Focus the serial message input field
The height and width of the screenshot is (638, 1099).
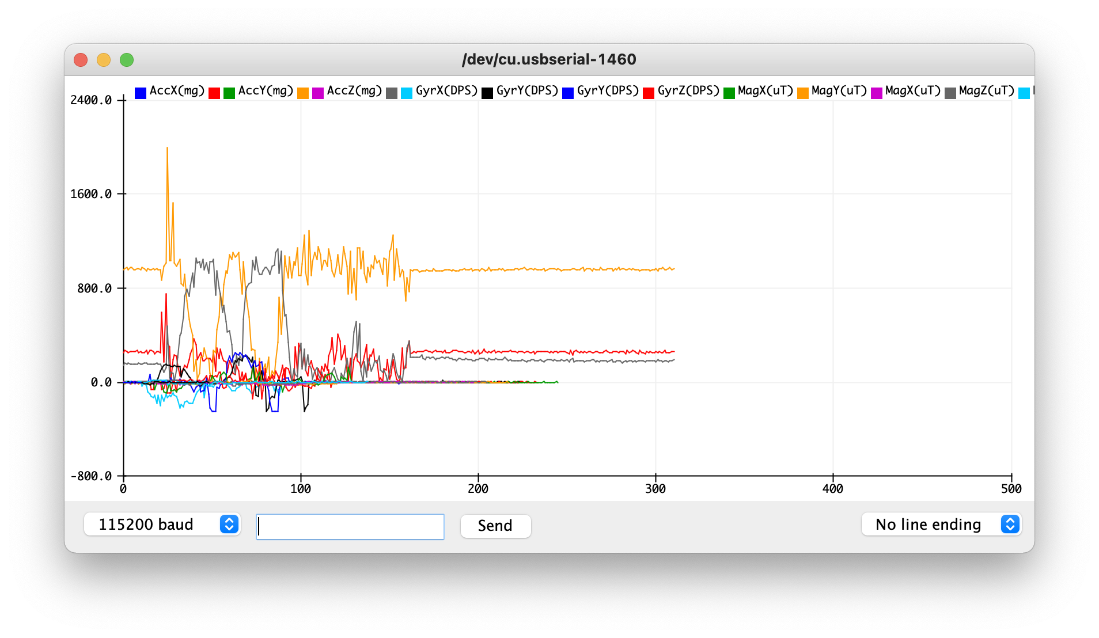(350, 526)
